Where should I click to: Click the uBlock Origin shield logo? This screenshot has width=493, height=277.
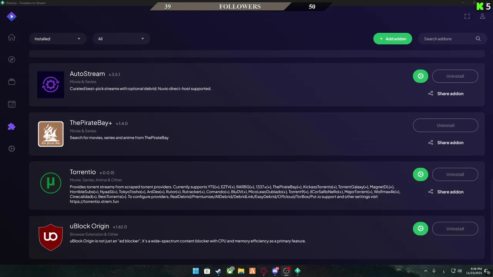51,237
